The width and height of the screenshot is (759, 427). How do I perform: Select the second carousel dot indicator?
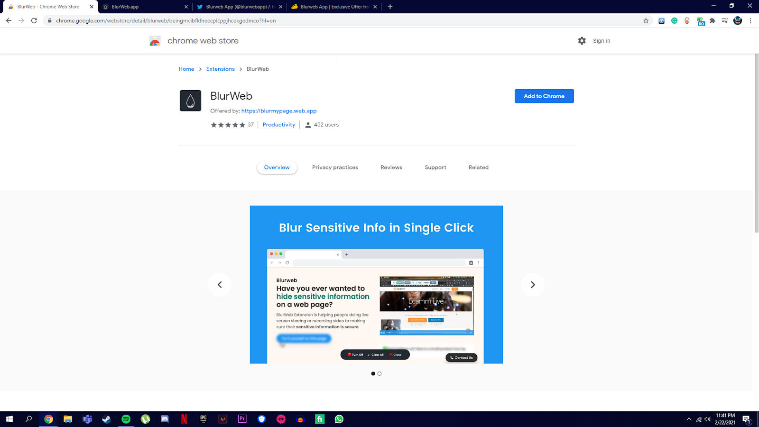[379, 374]
